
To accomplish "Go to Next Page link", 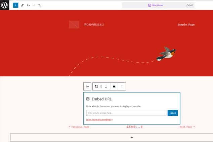I will pyautogui.click(x=186, y=127).
